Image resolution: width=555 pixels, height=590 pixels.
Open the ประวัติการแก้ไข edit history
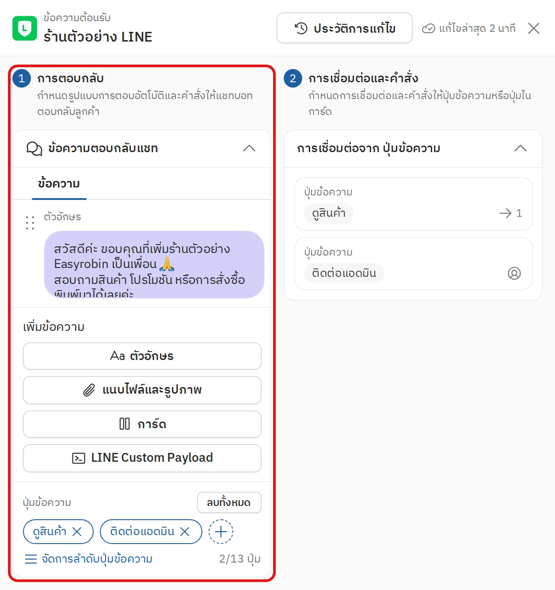[345, 28]
